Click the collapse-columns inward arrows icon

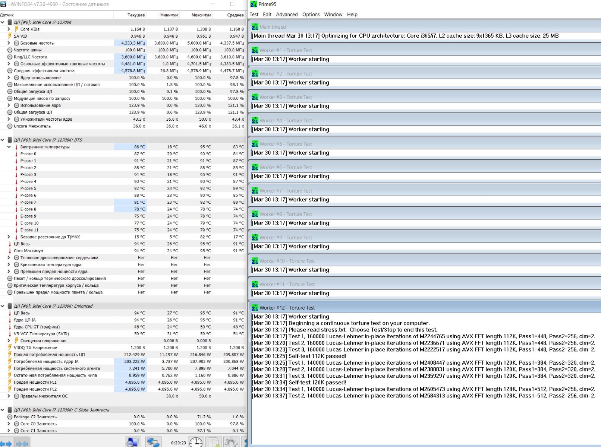click(22, 443)
